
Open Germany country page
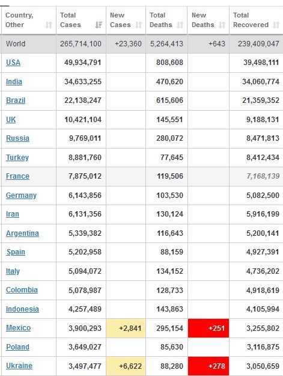(x=21, y=196)
